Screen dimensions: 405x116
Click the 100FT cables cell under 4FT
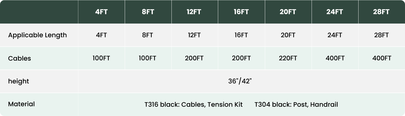pyautogui.click(x=101, y=58)
